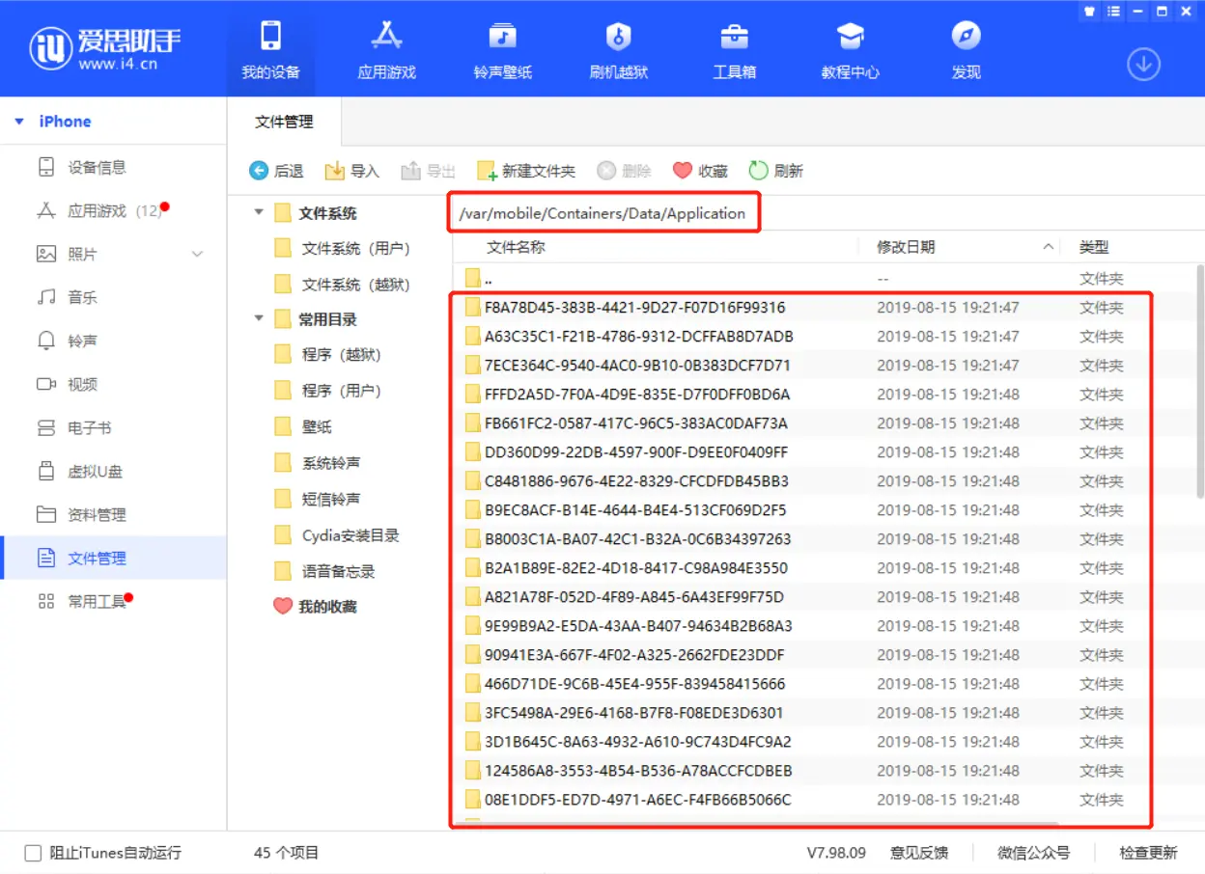Click the 导出 export button
The height and width of the screenshot is (874, 1205).
coord(428,171)
